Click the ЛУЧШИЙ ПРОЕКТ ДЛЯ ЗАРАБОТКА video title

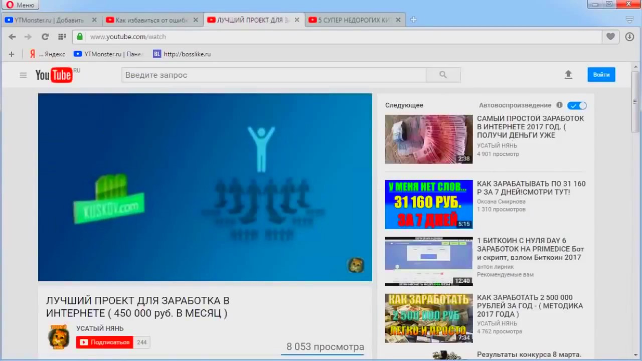tap(138, 307)
